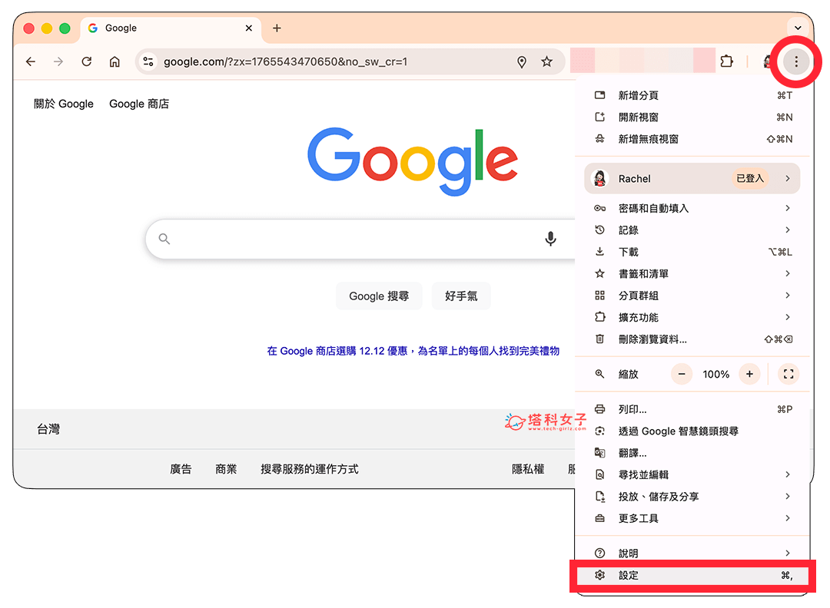This screenshot has height=608, width=830.
Task: Open the 隱私權 footer link
Action: coord(528,469)
